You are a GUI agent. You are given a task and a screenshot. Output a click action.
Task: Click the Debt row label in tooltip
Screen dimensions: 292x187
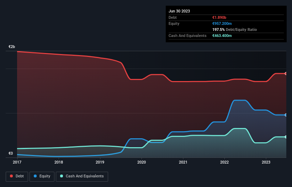[172, 17]
